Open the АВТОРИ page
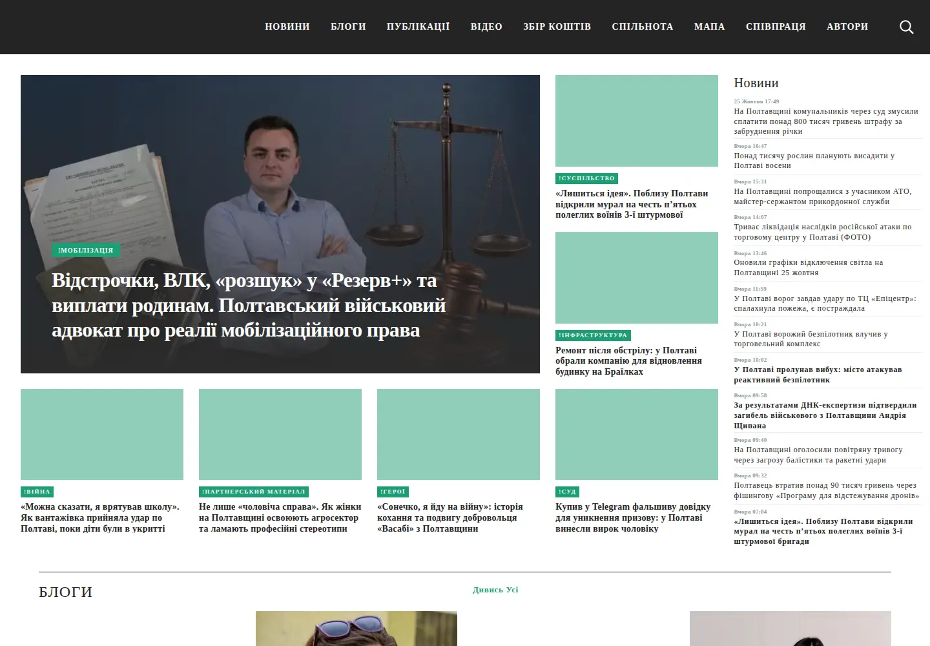Screen dimensions: 930x646 click(x=847, y=26)
